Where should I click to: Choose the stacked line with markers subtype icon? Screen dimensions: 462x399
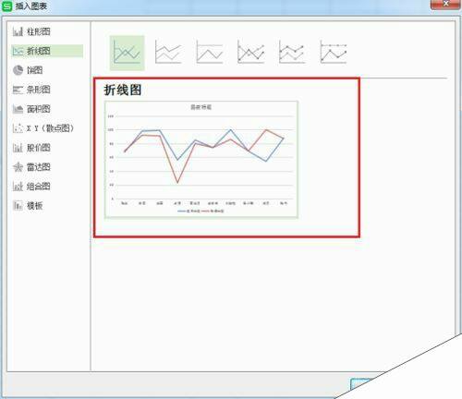pyautogui.click(x=292, y=53)
